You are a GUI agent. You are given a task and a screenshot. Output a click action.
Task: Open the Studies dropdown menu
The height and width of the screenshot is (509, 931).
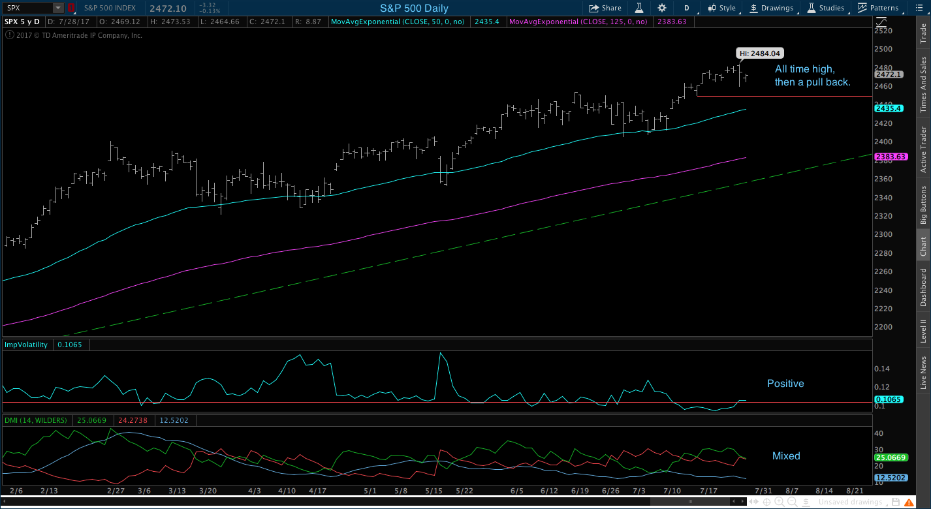[x=827, y=8]
